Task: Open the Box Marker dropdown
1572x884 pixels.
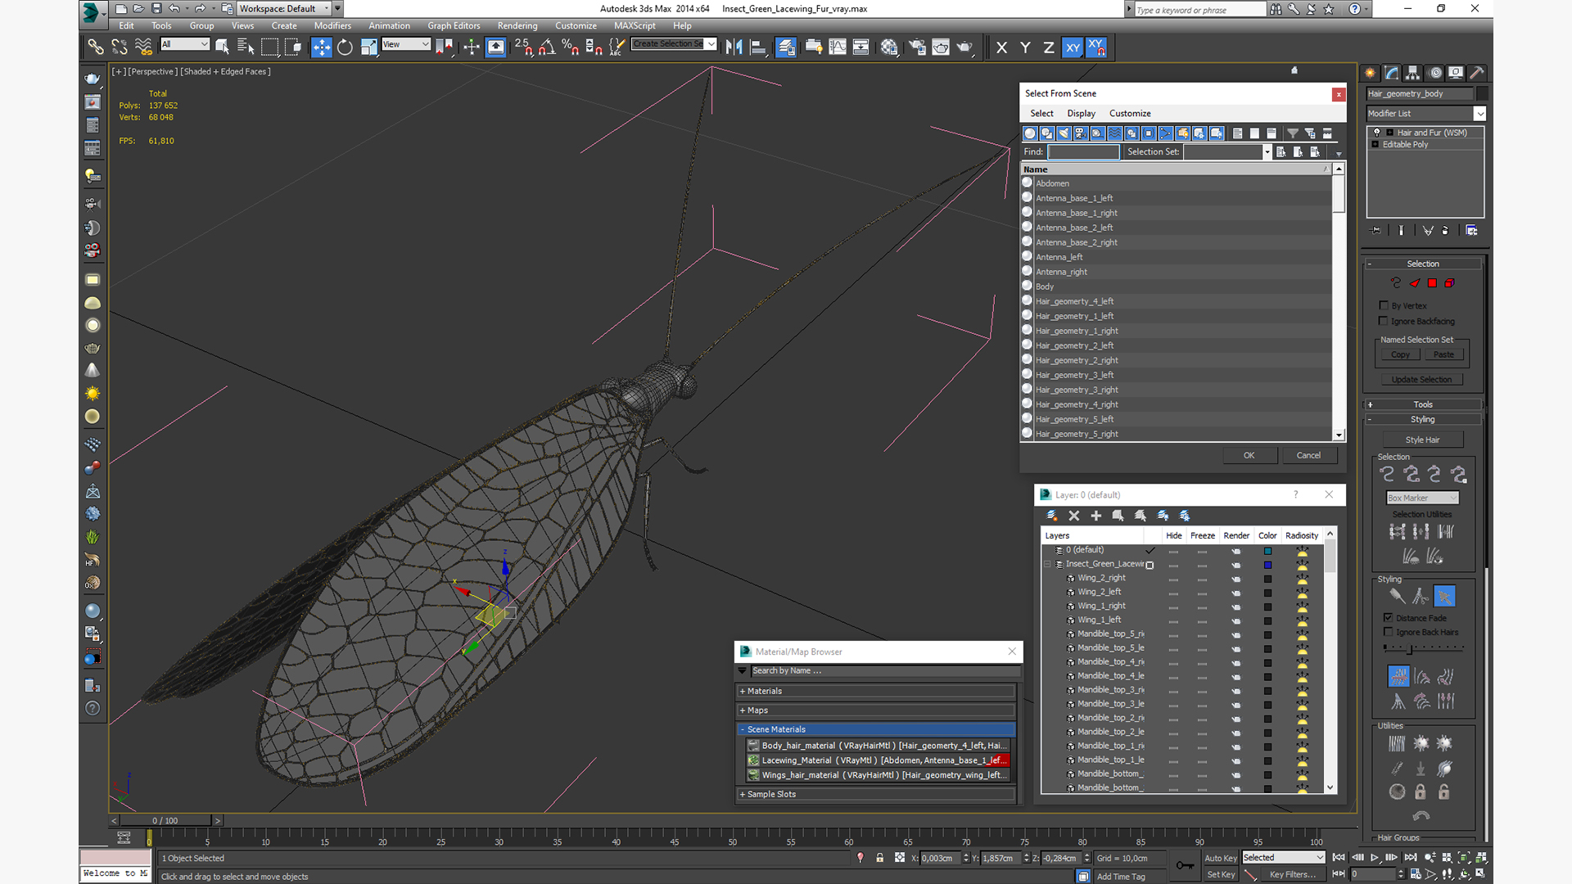Action: coord(1422,498)
